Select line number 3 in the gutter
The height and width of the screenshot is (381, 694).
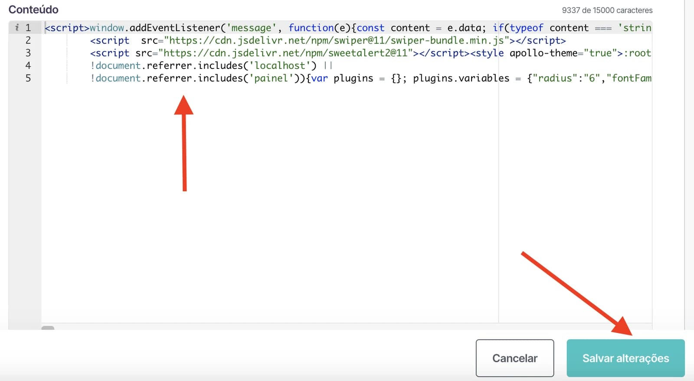point(28,53)
